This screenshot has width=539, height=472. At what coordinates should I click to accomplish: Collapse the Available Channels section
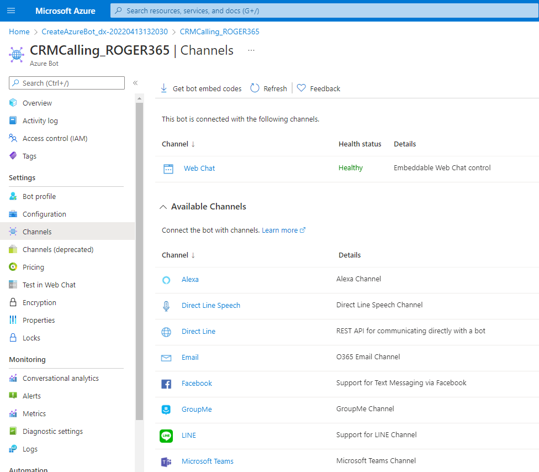click(163, 207)
